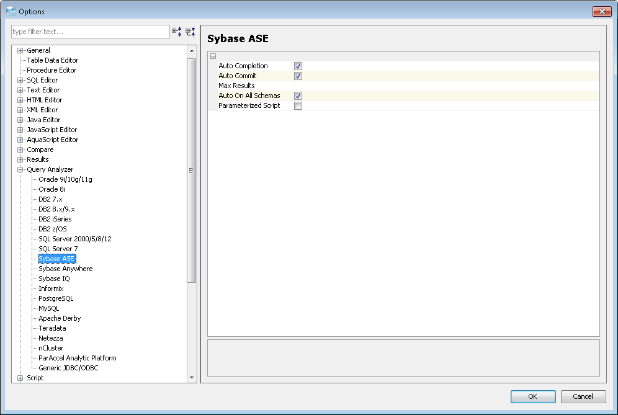Click the filter text input field
The image size is (618, 415).
pos(91,32)
